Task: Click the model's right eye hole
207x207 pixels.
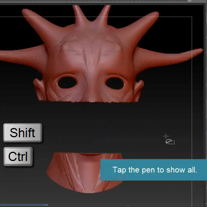Action: point(115,83)
